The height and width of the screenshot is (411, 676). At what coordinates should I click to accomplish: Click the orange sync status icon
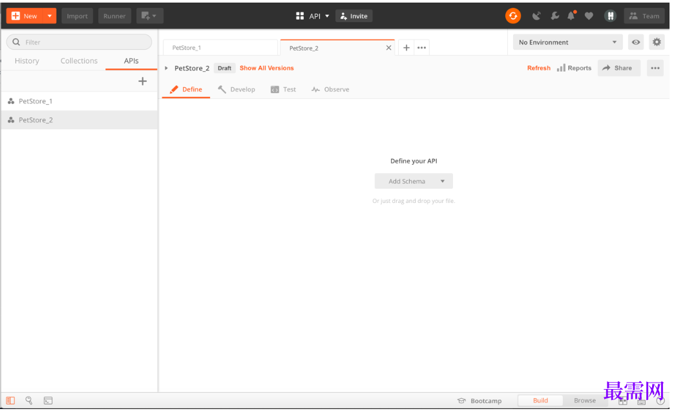tap(513, 16)
